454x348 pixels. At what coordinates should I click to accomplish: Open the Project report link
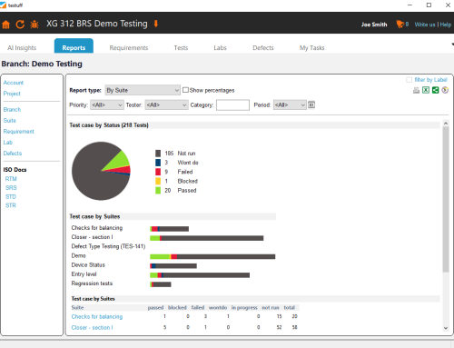[12, 94]
